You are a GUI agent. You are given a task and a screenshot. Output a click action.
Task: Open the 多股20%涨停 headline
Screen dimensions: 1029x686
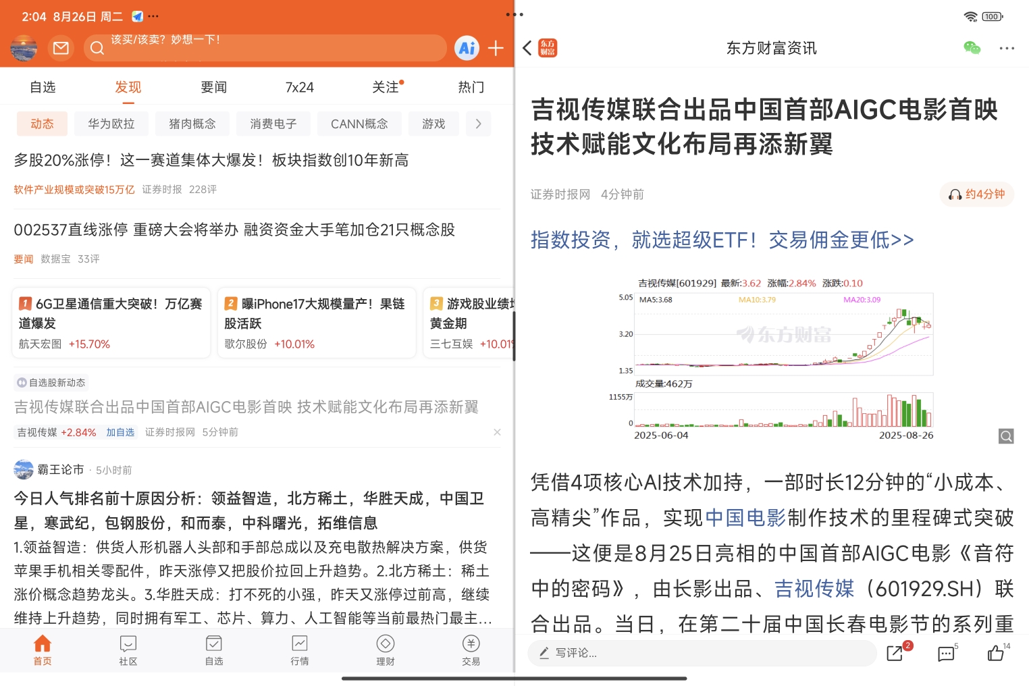point(211,160)
